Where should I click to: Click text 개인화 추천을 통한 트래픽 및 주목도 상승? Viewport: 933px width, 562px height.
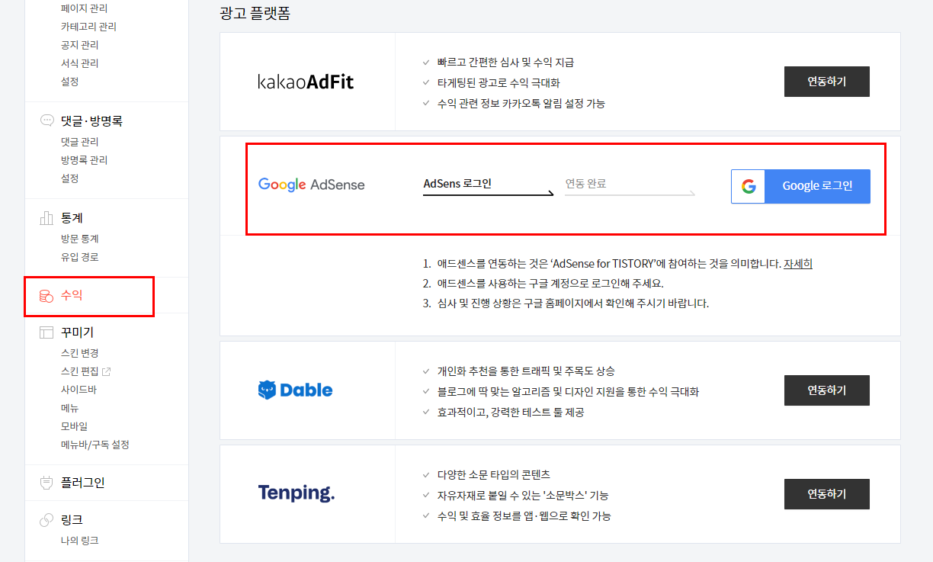526,371
